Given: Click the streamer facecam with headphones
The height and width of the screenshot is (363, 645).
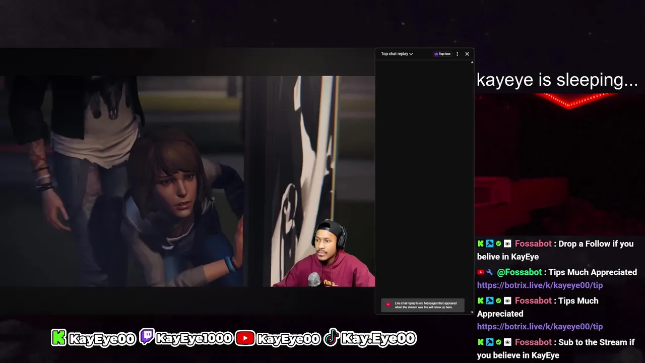Looking at the screenshot, I should tap(328, 254).
